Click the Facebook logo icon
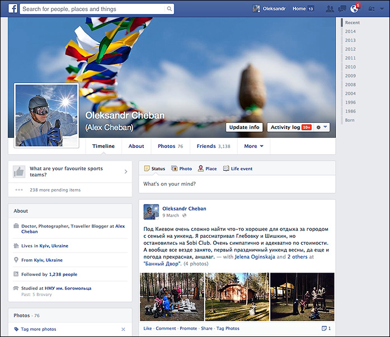Image resolution: width=390 pixels, height=337 pixels. (x=13, y=9)
